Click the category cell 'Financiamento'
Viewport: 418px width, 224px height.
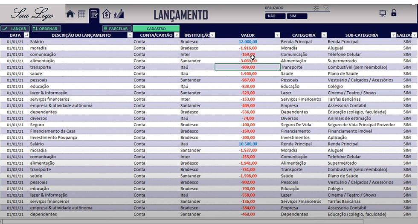point(296,131)
